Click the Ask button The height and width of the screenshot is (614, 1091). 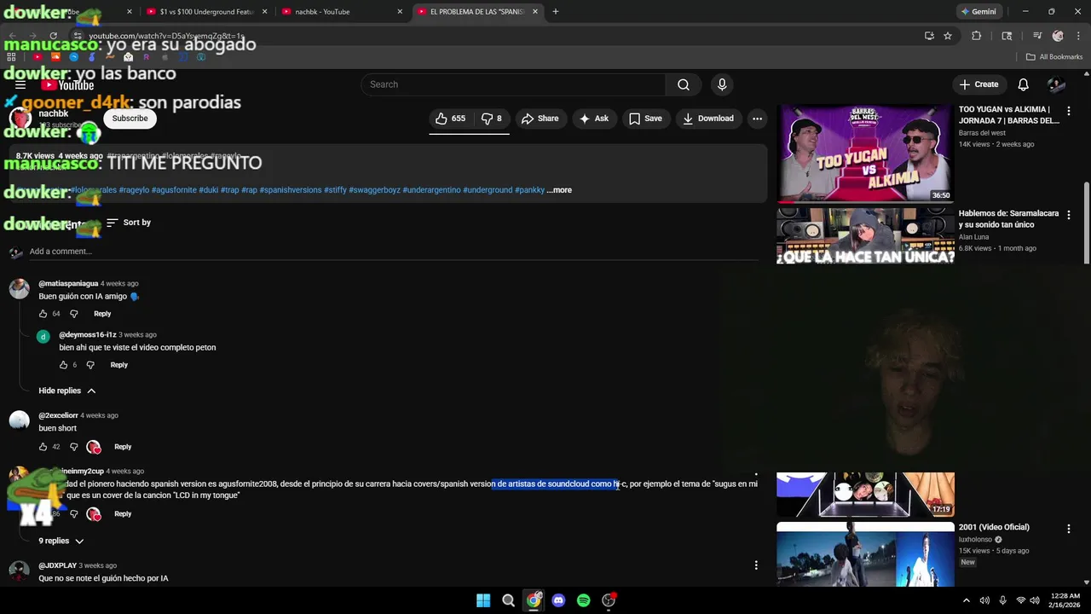click(593, 119)
